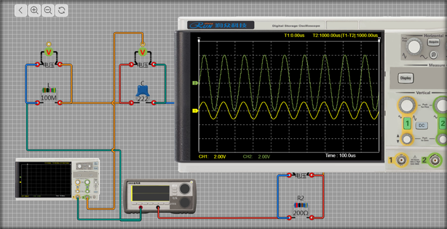Zoom out of the circuit canvas
This screenshot has height=229, width=447.
coord(48,10)
